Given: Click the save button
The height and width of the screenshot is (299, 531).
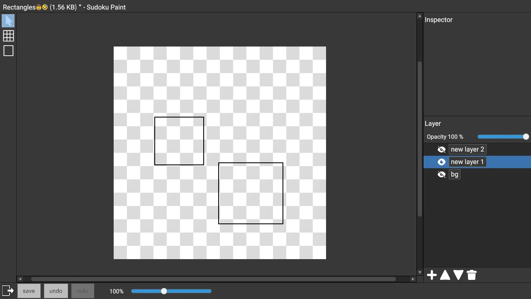Looking at the screenshot, I should pos(29,291).
